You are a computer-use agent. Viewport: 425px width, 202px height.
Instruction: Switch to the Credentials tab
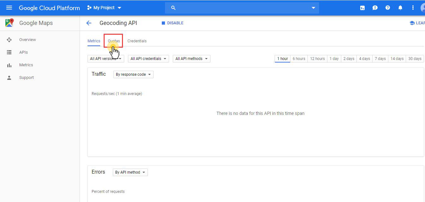click(x=137, y=41)
